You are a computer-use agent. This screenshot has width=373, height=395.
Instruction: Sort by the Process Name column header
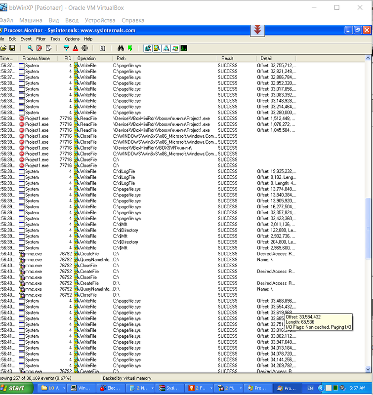pos(38,58)
